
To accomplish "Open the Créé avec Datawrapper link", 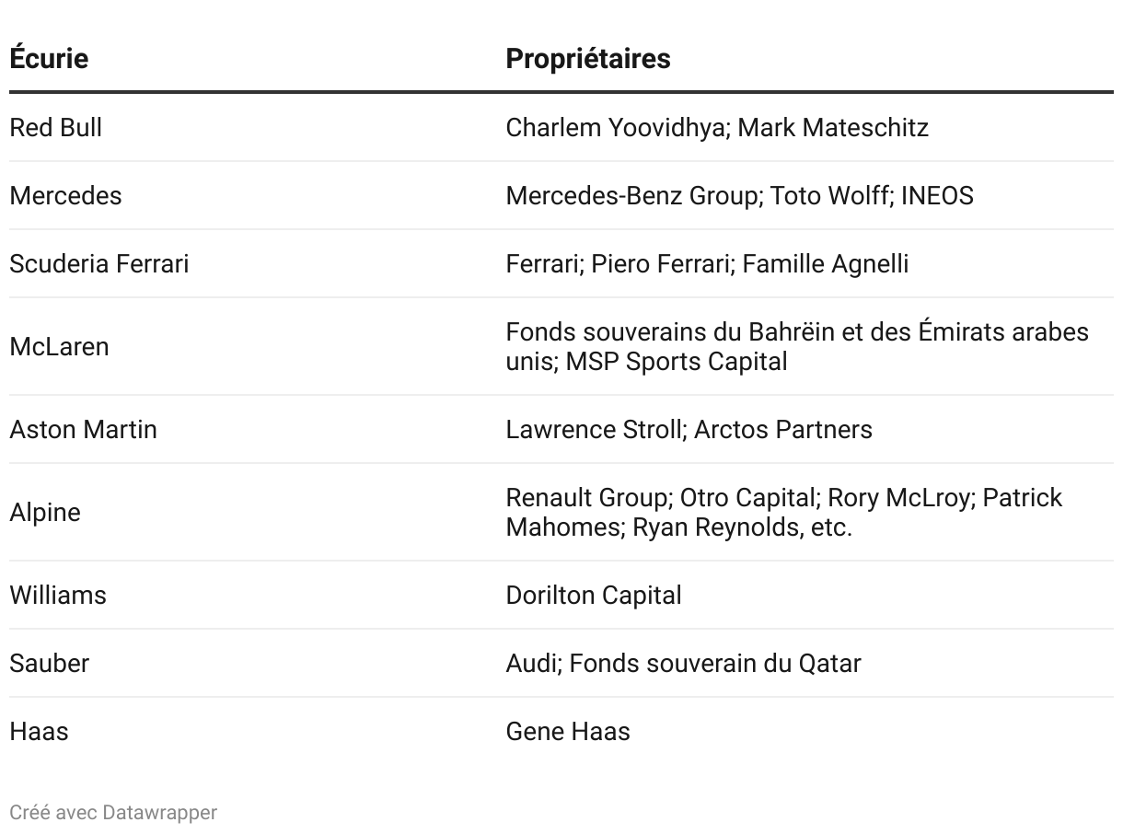I will point(113,812).
